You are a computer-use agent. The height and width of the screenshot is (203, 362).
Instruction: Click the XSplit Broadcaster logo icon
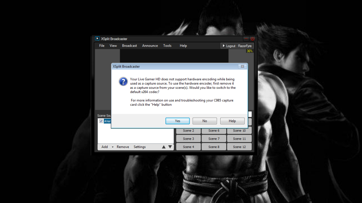97,39
